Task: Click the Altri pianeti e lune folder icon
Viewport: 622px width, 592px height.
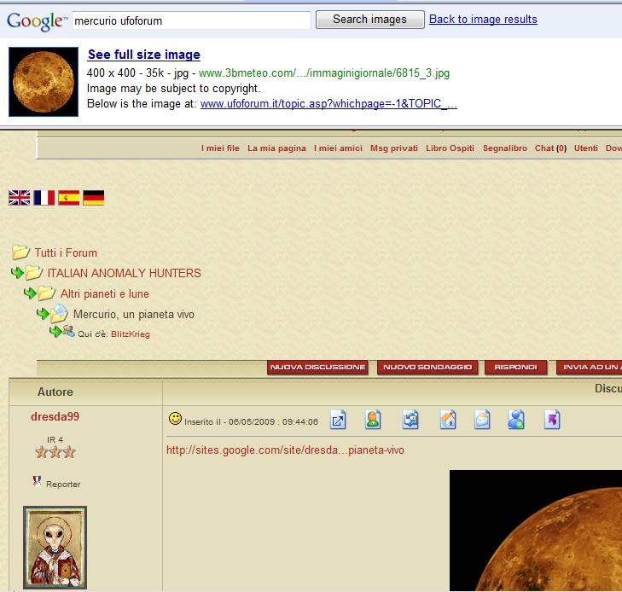Action: 46,293
